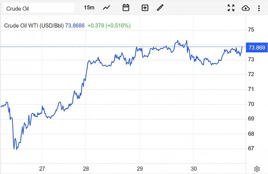Download chart via cloud icon
The width and height of the screenshot is (268, 174).
246,8
